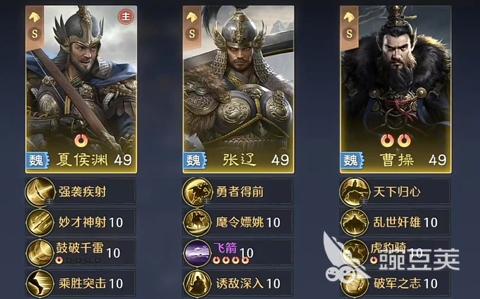The height and width of the screenshot is (299, 480).
Task: Tap the S rank badge on 夏侯渊
Action: click(35, 34)
